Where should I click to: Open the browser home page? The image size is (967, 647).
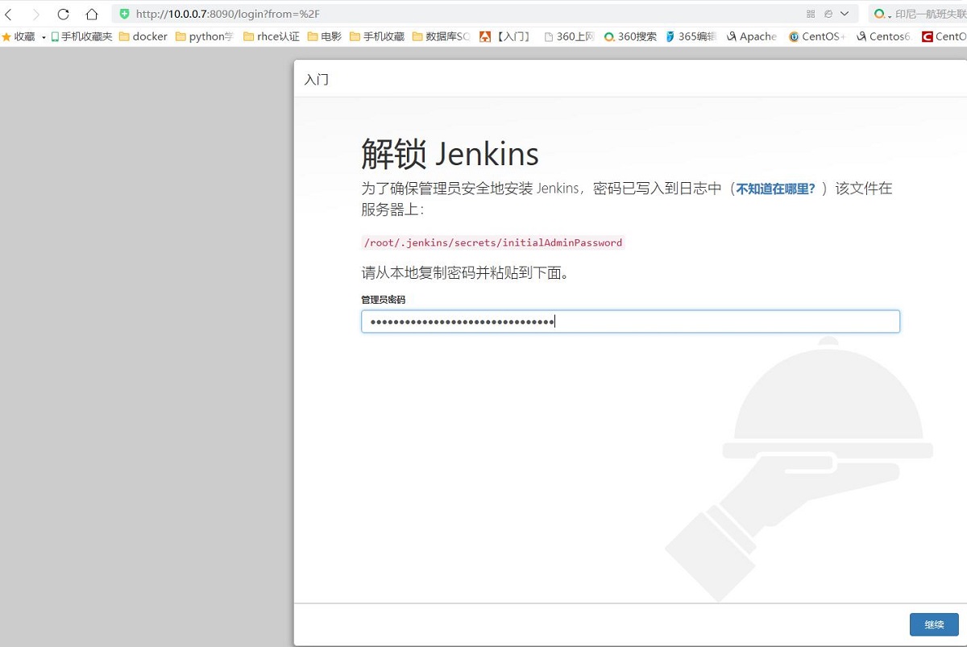coord(92,14)
